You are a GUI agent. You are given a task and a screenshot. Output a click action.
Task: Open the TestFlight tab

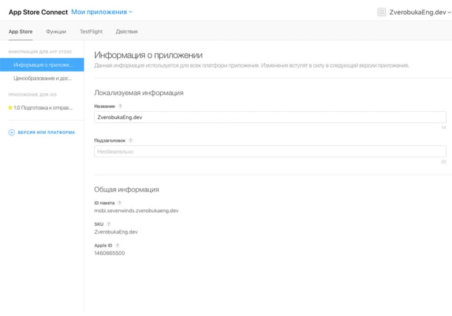pos(91,32)
